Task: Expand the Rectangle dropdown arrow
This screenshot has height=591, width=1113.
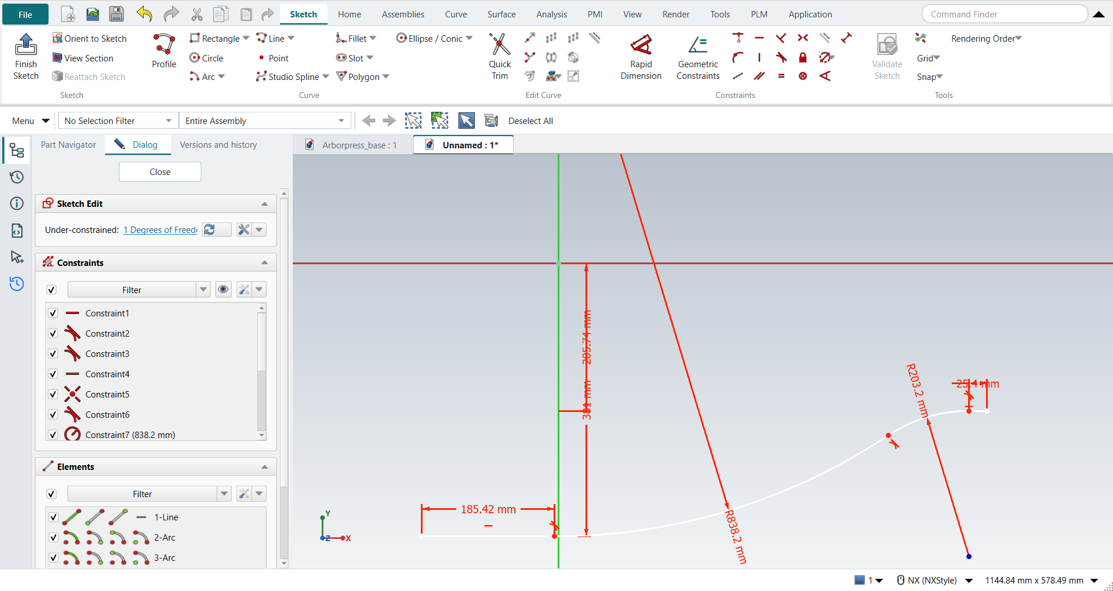Action: (246, 38)
